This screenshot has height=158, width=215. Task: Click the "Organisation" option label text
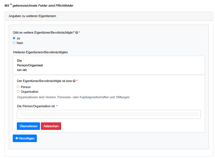(30, 92)
